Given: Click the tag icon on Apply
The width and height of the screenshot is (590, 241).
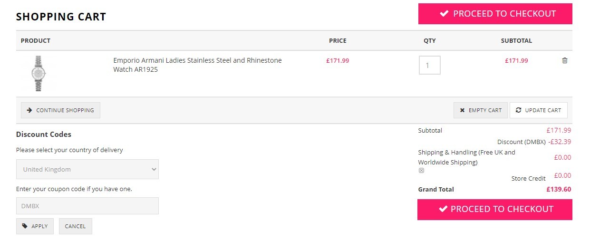Looking at the screenshot, I should tap(25, 226).
